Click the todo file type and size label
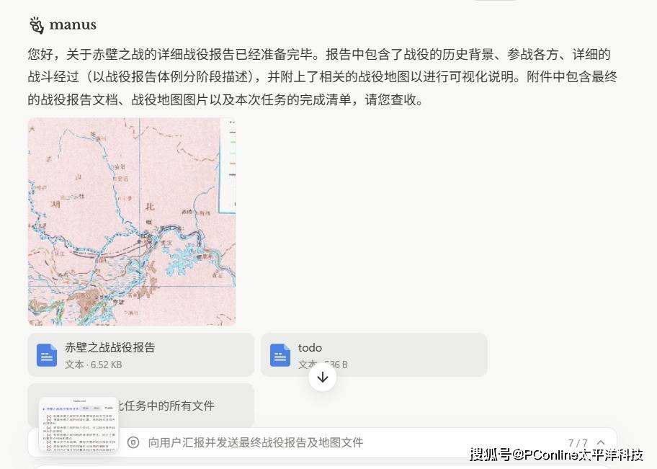This screenshot has height=469, width=657. 323,365
